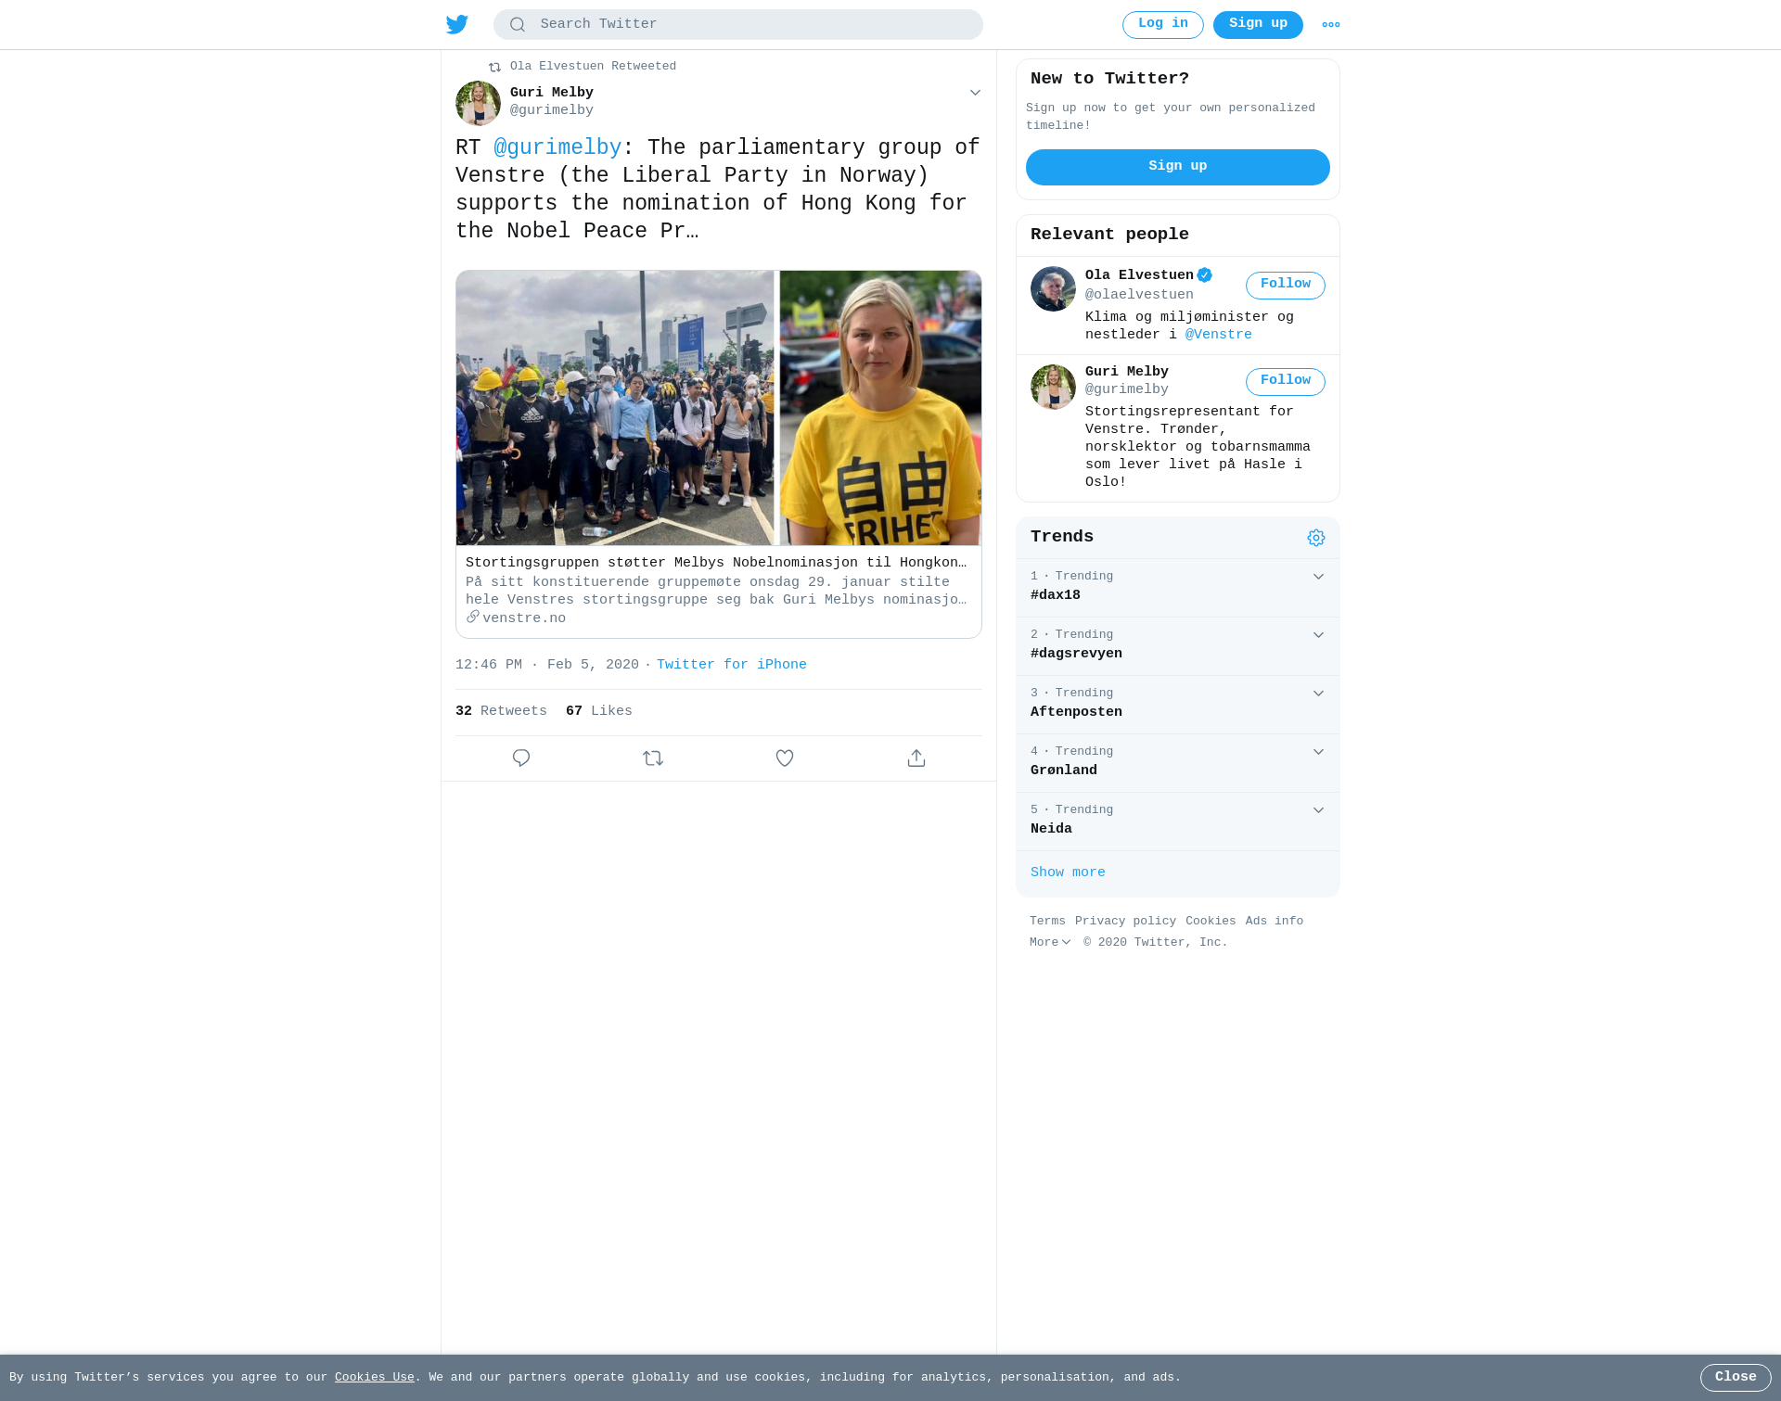The width and height of the screenshot is (1781, 1401).
Task: Follow Ola Elvestuen
Action: (x=1286, y=285)
